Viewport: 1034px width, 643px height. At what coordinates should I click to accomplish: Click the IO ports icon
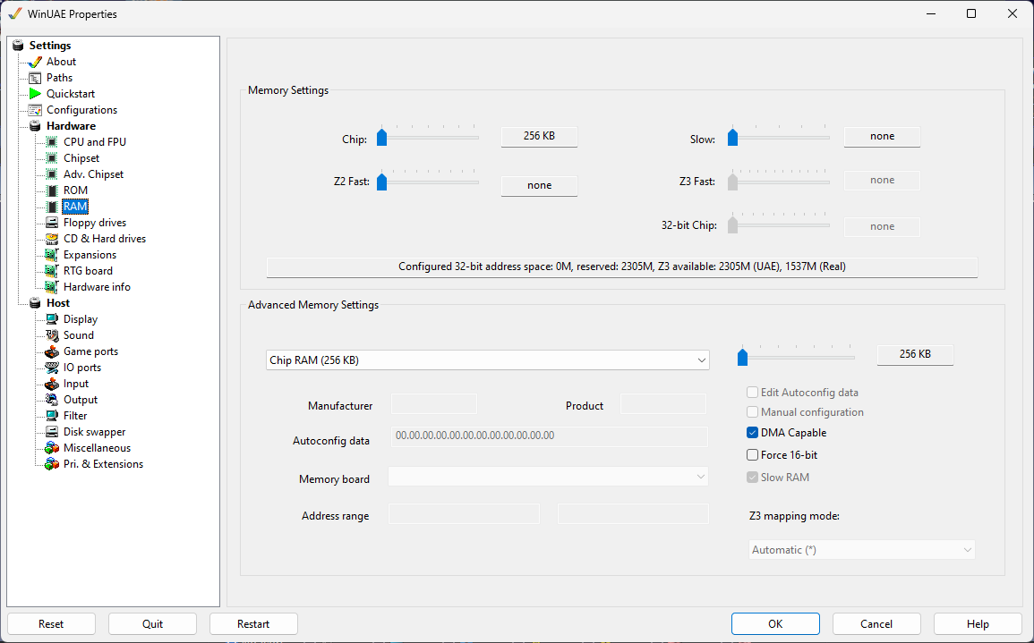click(51, 368)
